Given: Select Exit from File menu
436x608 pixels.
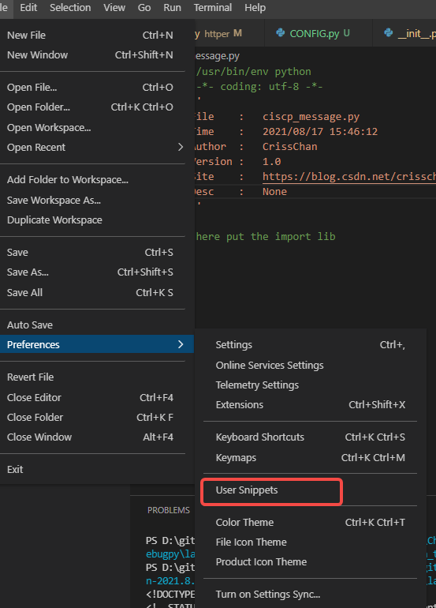Looking at the screenshot, I should (x=92, y=470).
